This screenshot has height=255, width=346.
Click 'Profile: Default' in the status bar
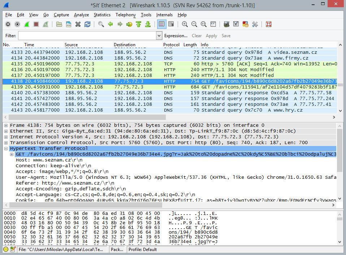click(x=143, y=250)
